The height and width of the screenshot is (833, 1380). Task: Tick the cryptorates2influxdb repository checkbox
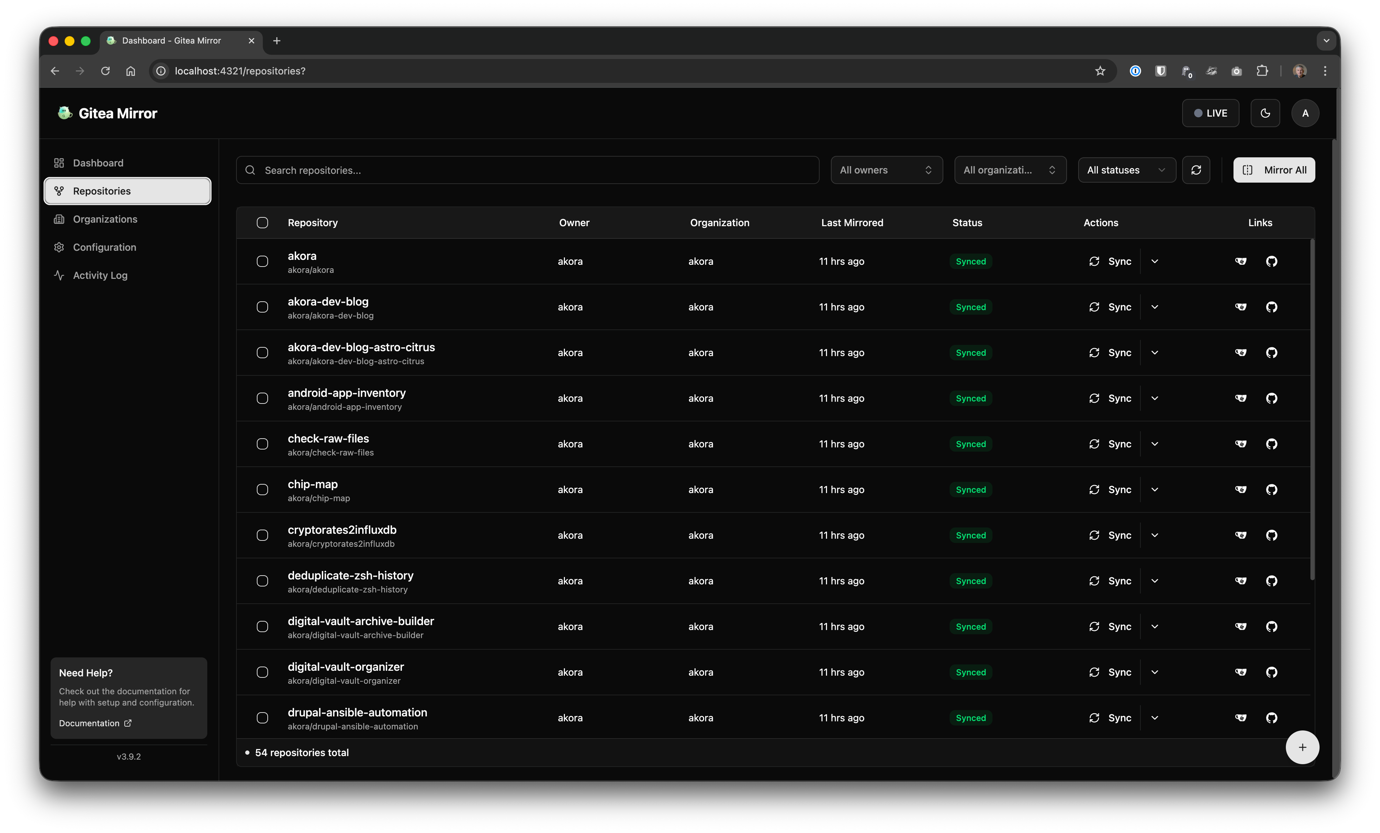pos(262,535)
